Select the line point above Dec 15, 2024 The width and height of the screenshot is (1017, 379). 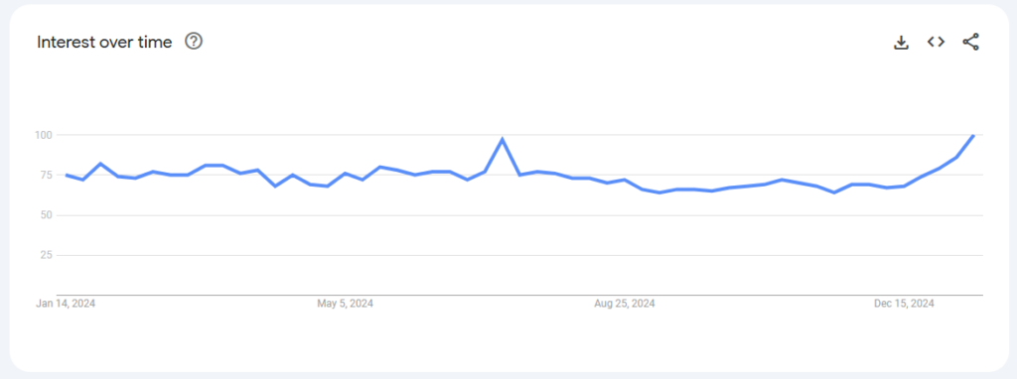coord(904,186)
